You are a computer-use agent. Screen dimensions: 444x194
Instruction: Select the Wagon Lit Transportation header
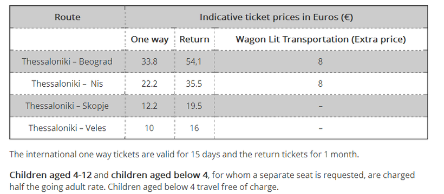point(321,39)
